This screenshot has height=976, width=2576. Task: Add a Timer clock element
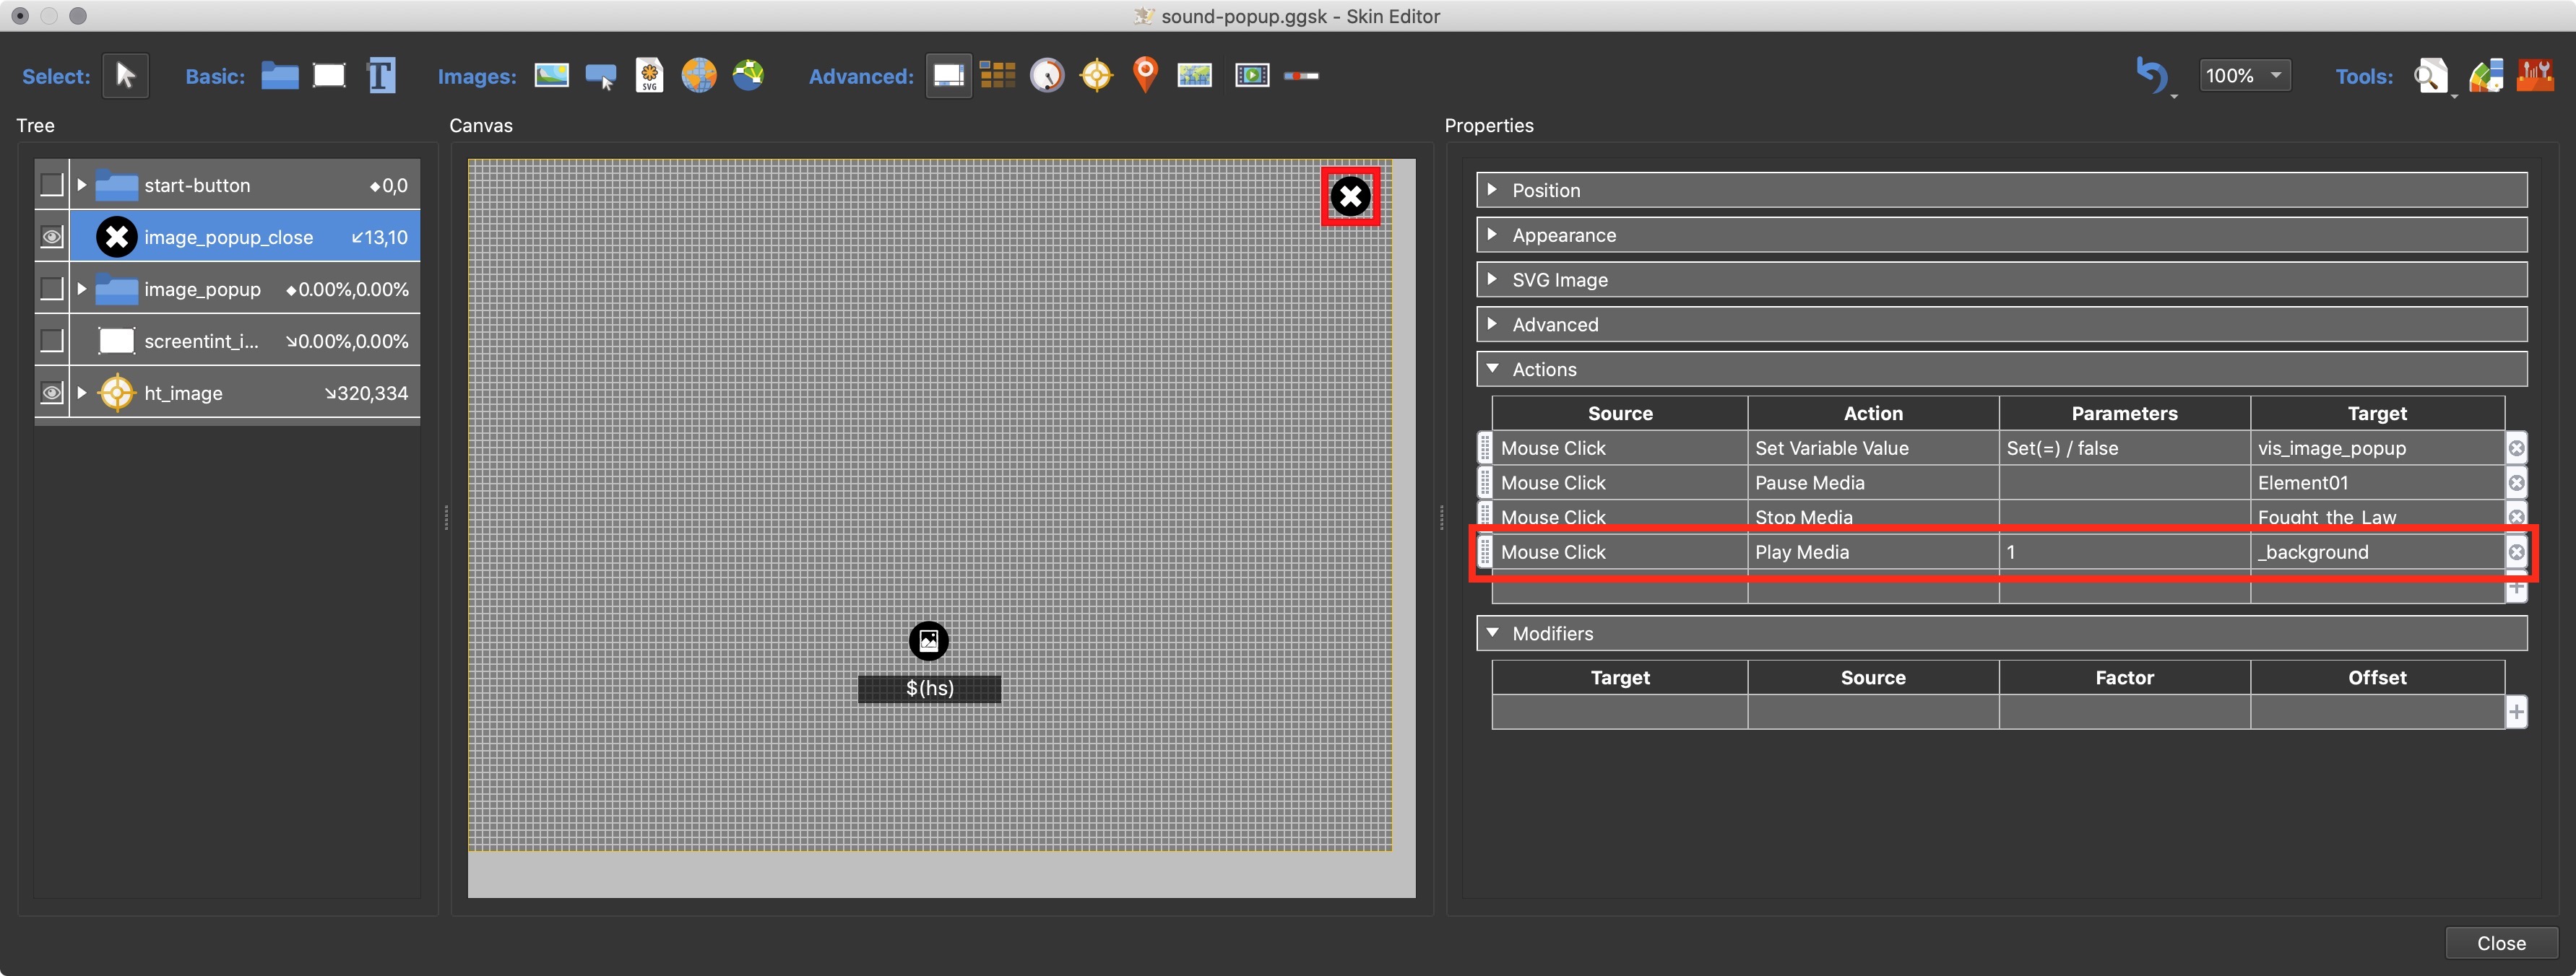pyautogui.click(x=1047, y=76)
